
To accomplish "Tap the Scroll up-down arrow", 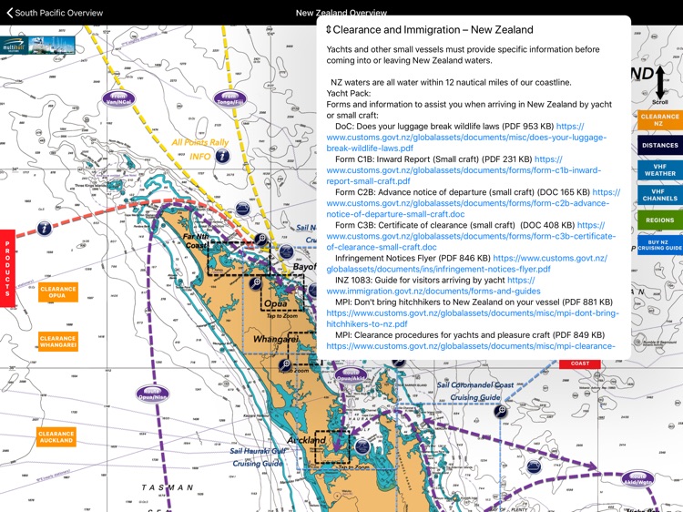I will [x=660, y=82].
